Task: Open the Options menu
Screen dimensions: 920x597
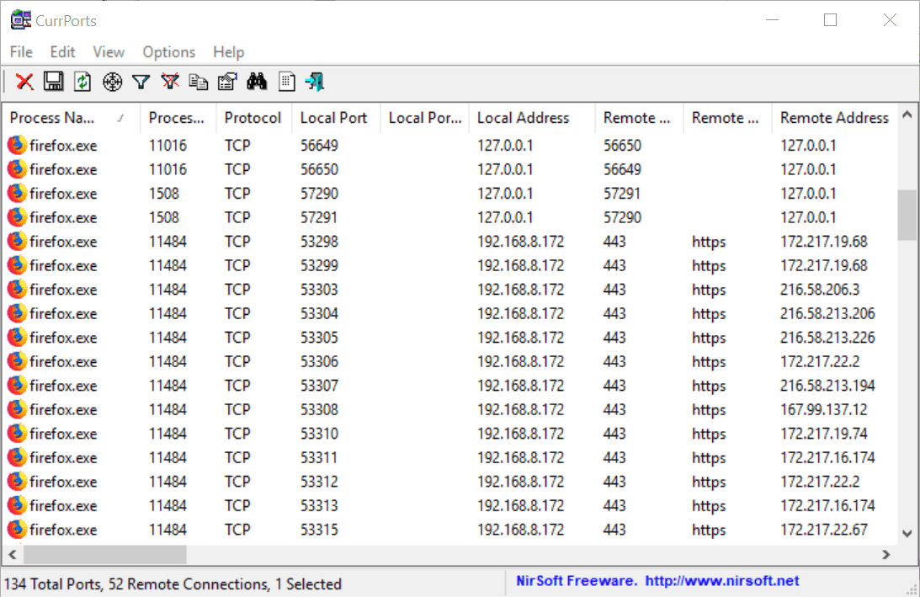Action: (x=169, y=52)
